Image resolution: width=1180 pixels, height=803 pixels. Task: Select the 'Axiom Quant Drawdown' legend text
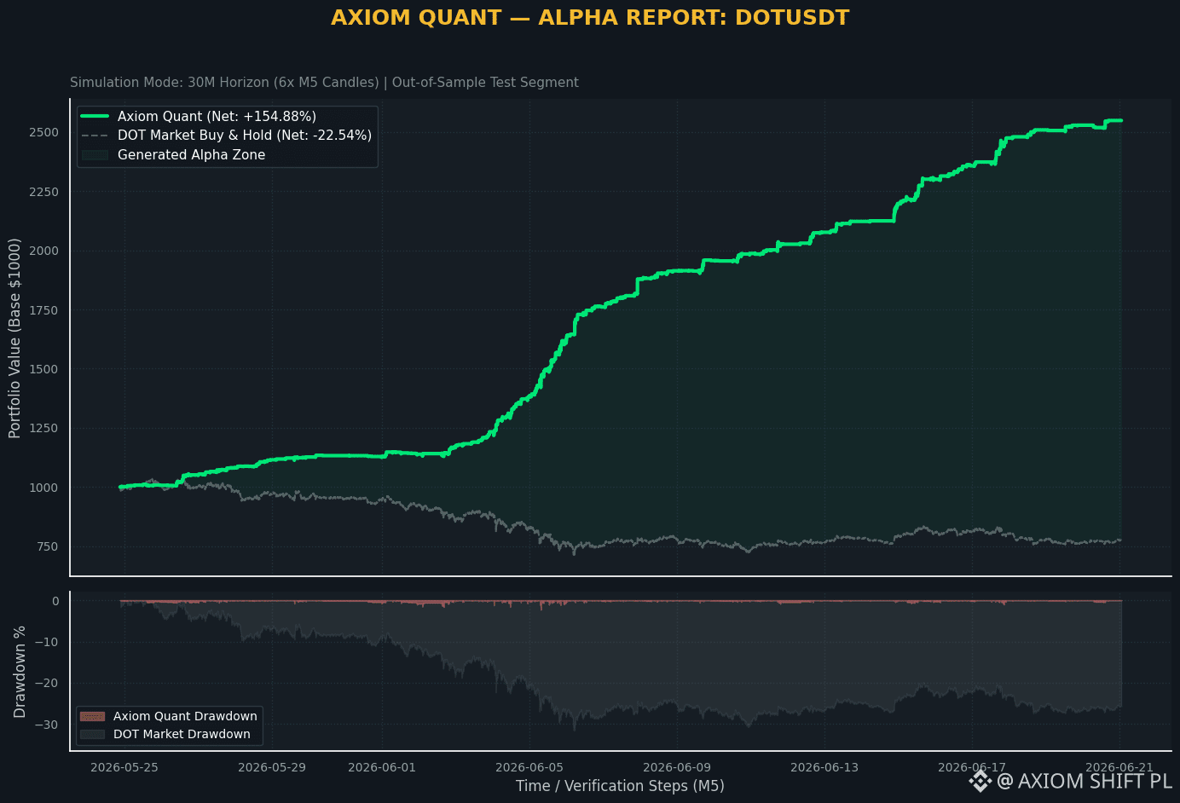tap(185, 717)
